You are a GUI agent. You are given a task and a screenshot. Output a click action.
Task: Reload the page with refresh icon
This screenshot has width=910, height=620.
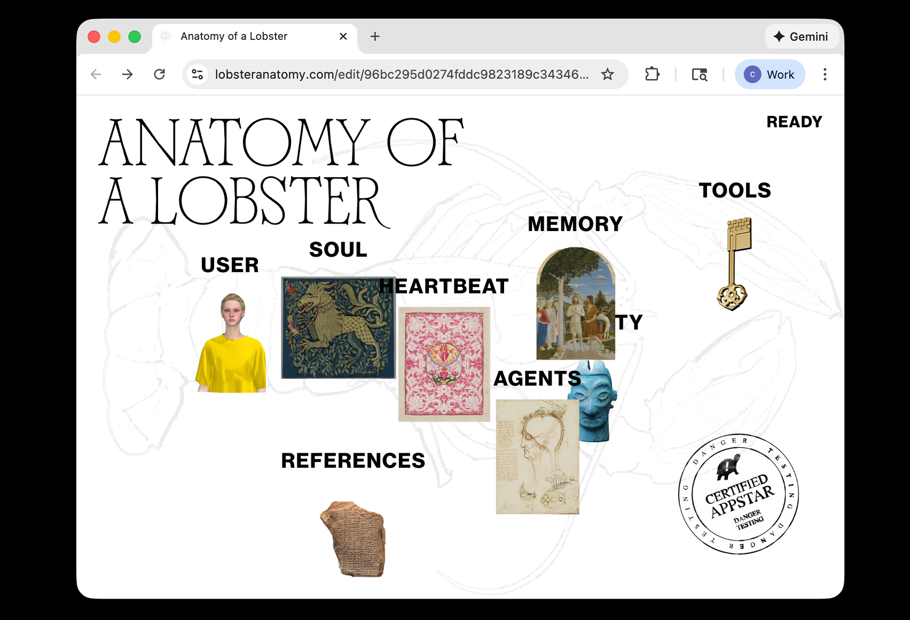tap(159, 74)
